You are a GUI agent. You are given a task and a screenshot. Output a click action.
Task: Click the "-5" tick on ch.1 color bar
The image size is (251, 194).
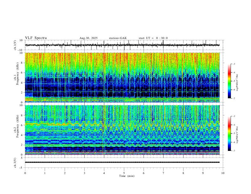(234, 81)
